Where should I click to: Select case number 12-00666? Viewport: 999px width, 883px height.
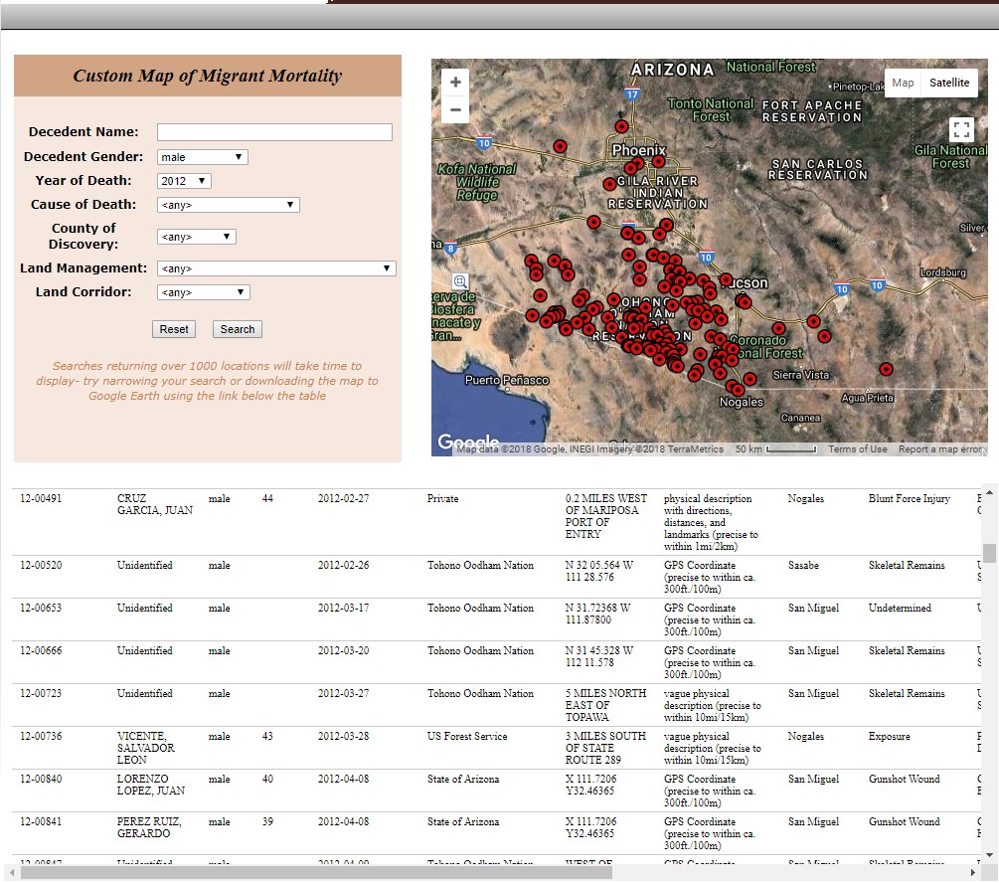[x=41, y=650]
